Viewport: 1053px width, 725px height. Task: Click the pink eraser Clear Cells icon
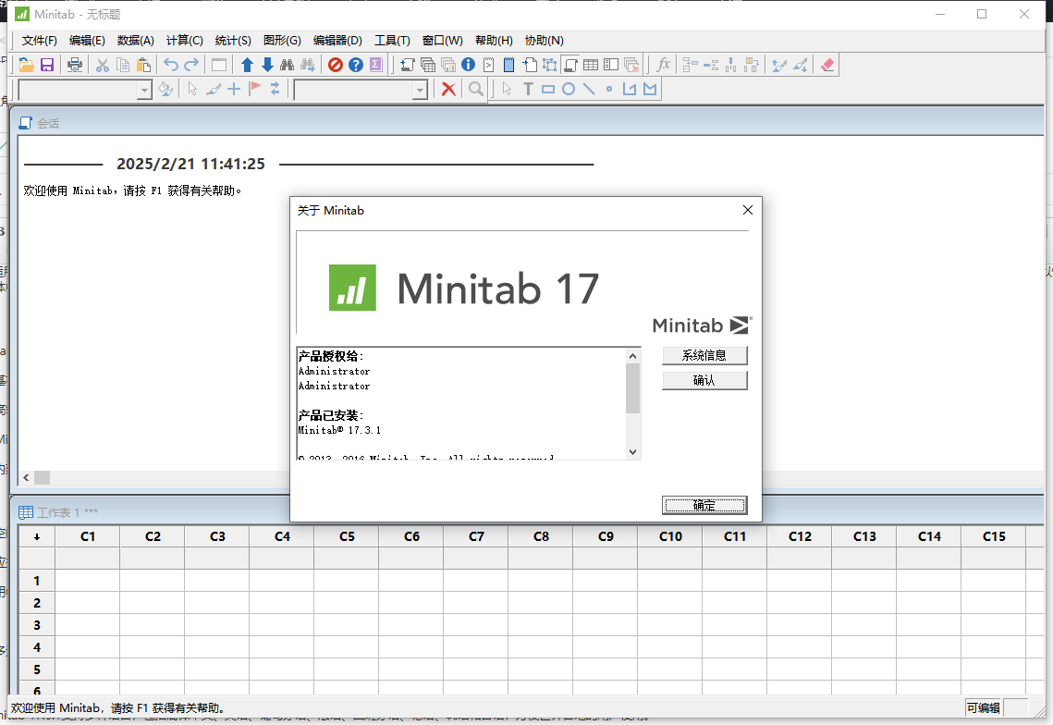(x=827, y=65)
